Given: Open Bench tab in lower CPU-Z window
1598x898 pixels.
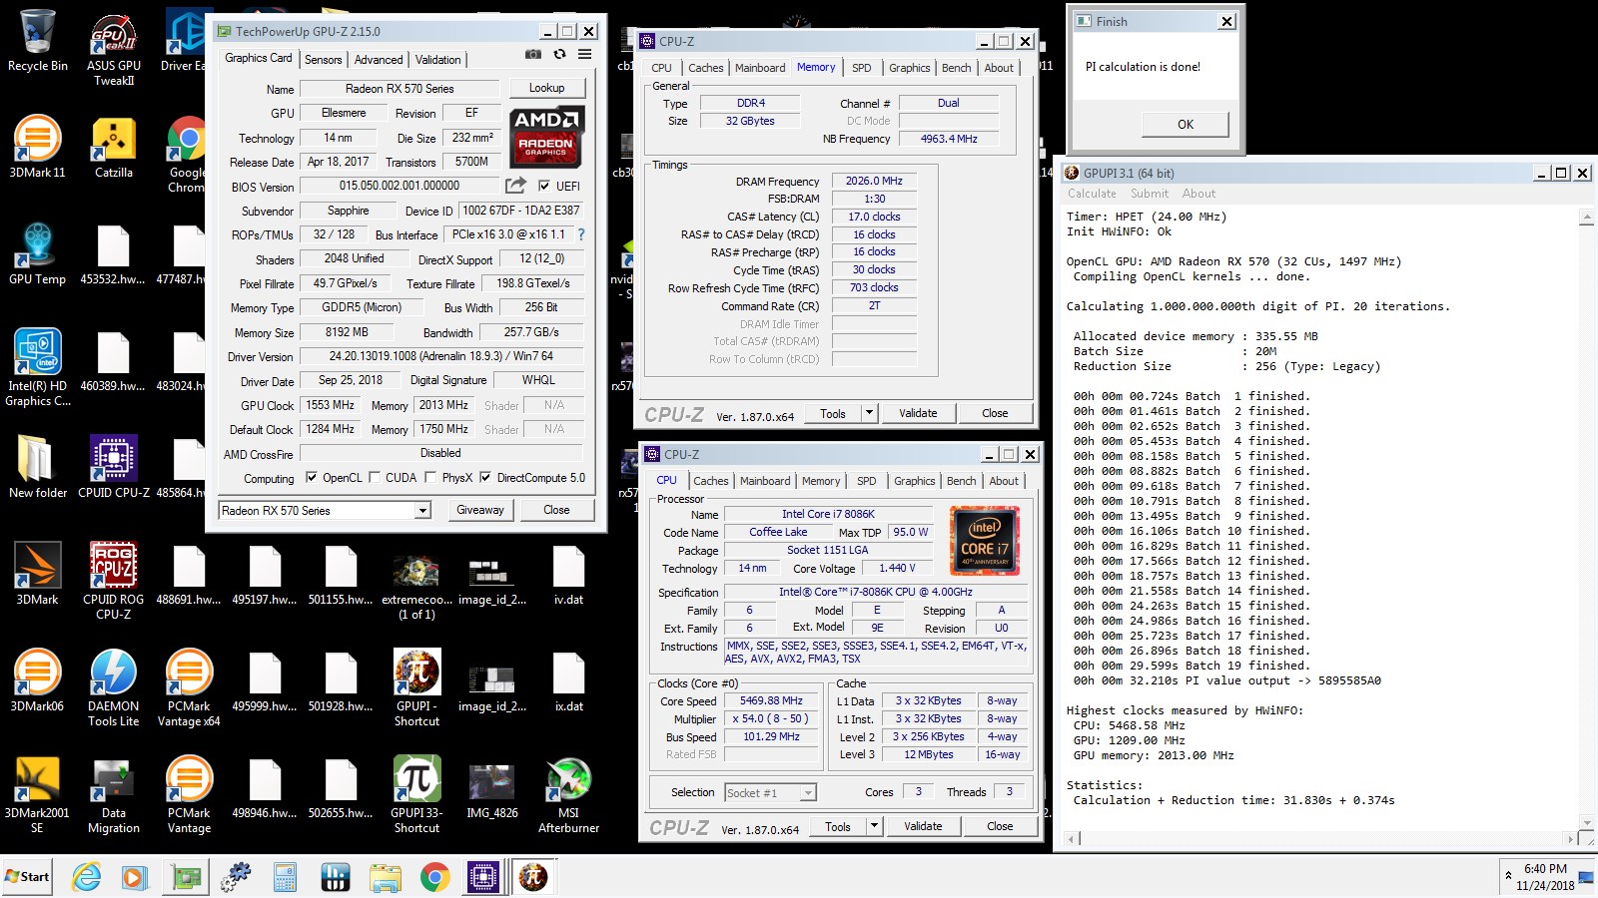Looking at the screenshot, I should pyautogui.click(x=962, y=481).
